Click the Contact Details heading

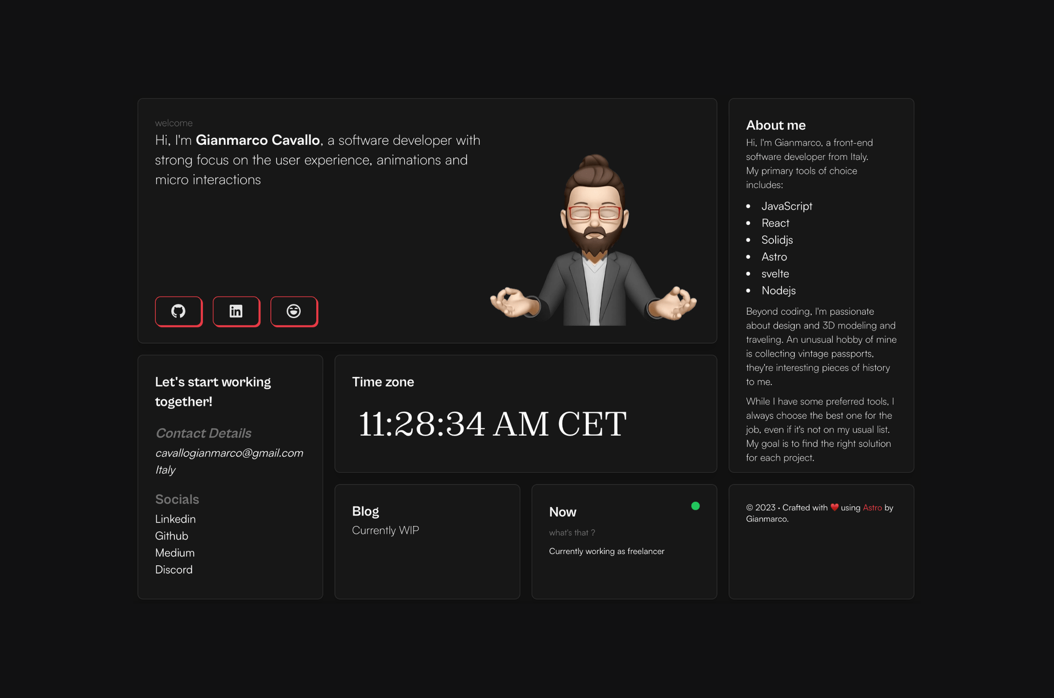pyautogui.click(x=203, y=433)
